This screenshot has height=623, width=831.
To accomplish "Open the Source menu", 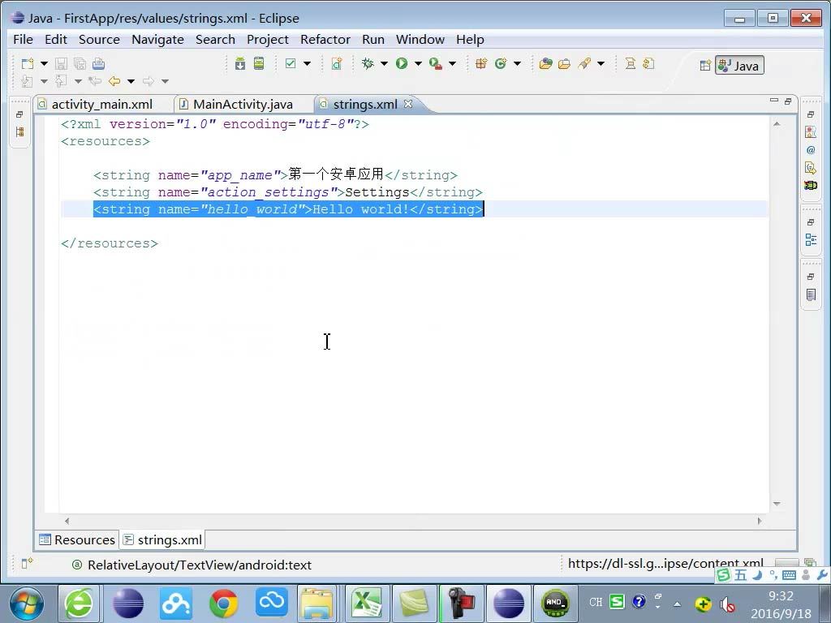I will pyautogui.click(x=99, y=40).
